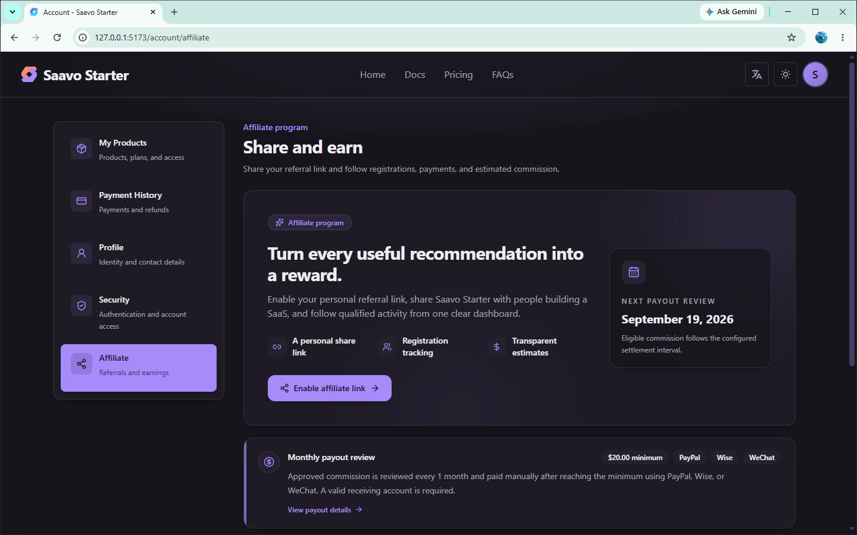Click the calendar icon in payout review card

pyautogui.click(x=634, y=272)
